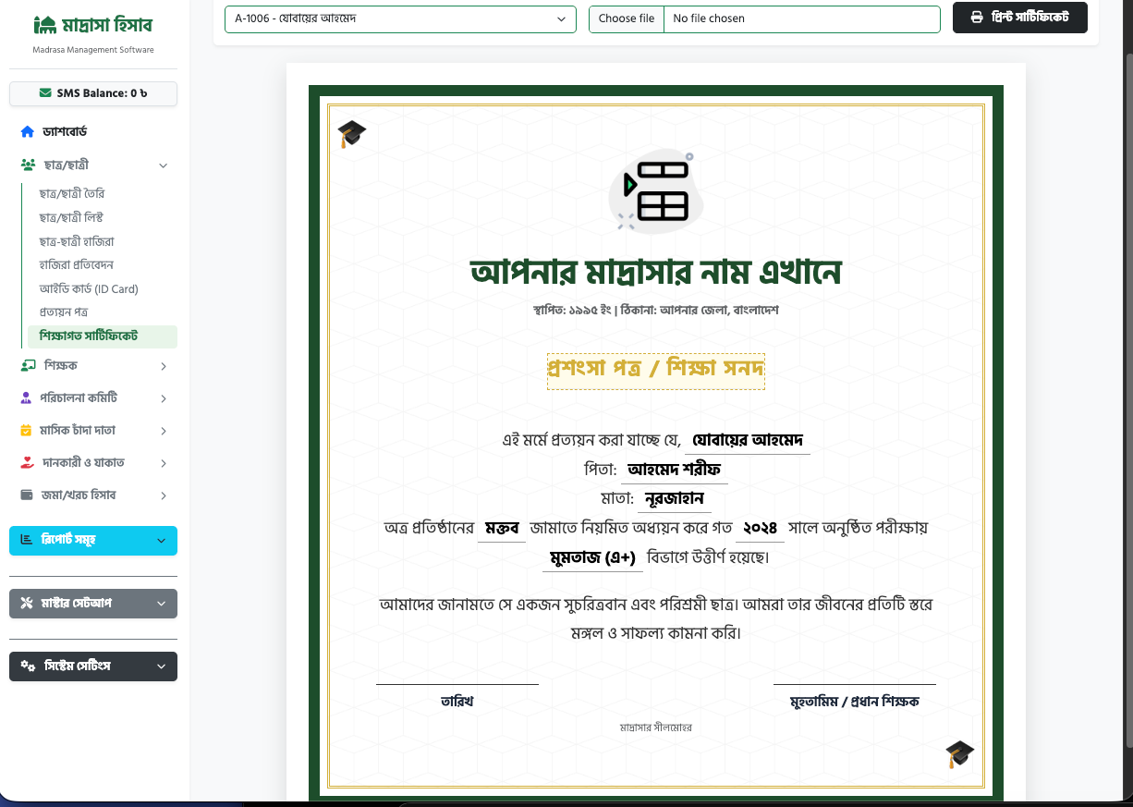Viewport: 1133px width, 807px height.
Task: Click the report chart icon in রিপোর্ট সমূহ
Action: 27,540
